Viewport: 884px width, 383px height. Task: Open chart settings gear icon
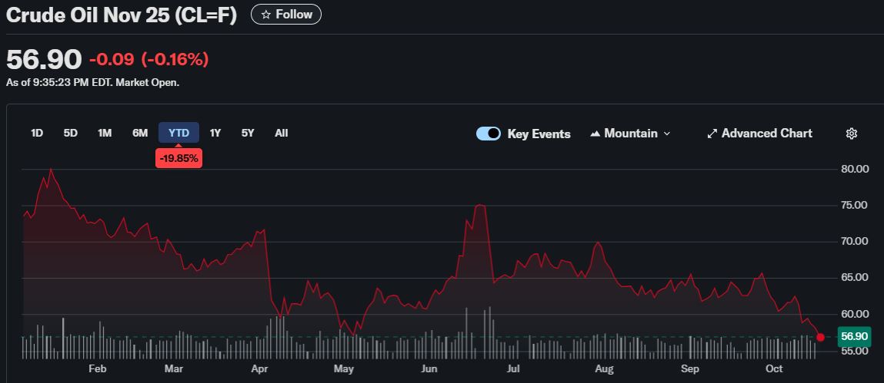click(x=852, y=134)
